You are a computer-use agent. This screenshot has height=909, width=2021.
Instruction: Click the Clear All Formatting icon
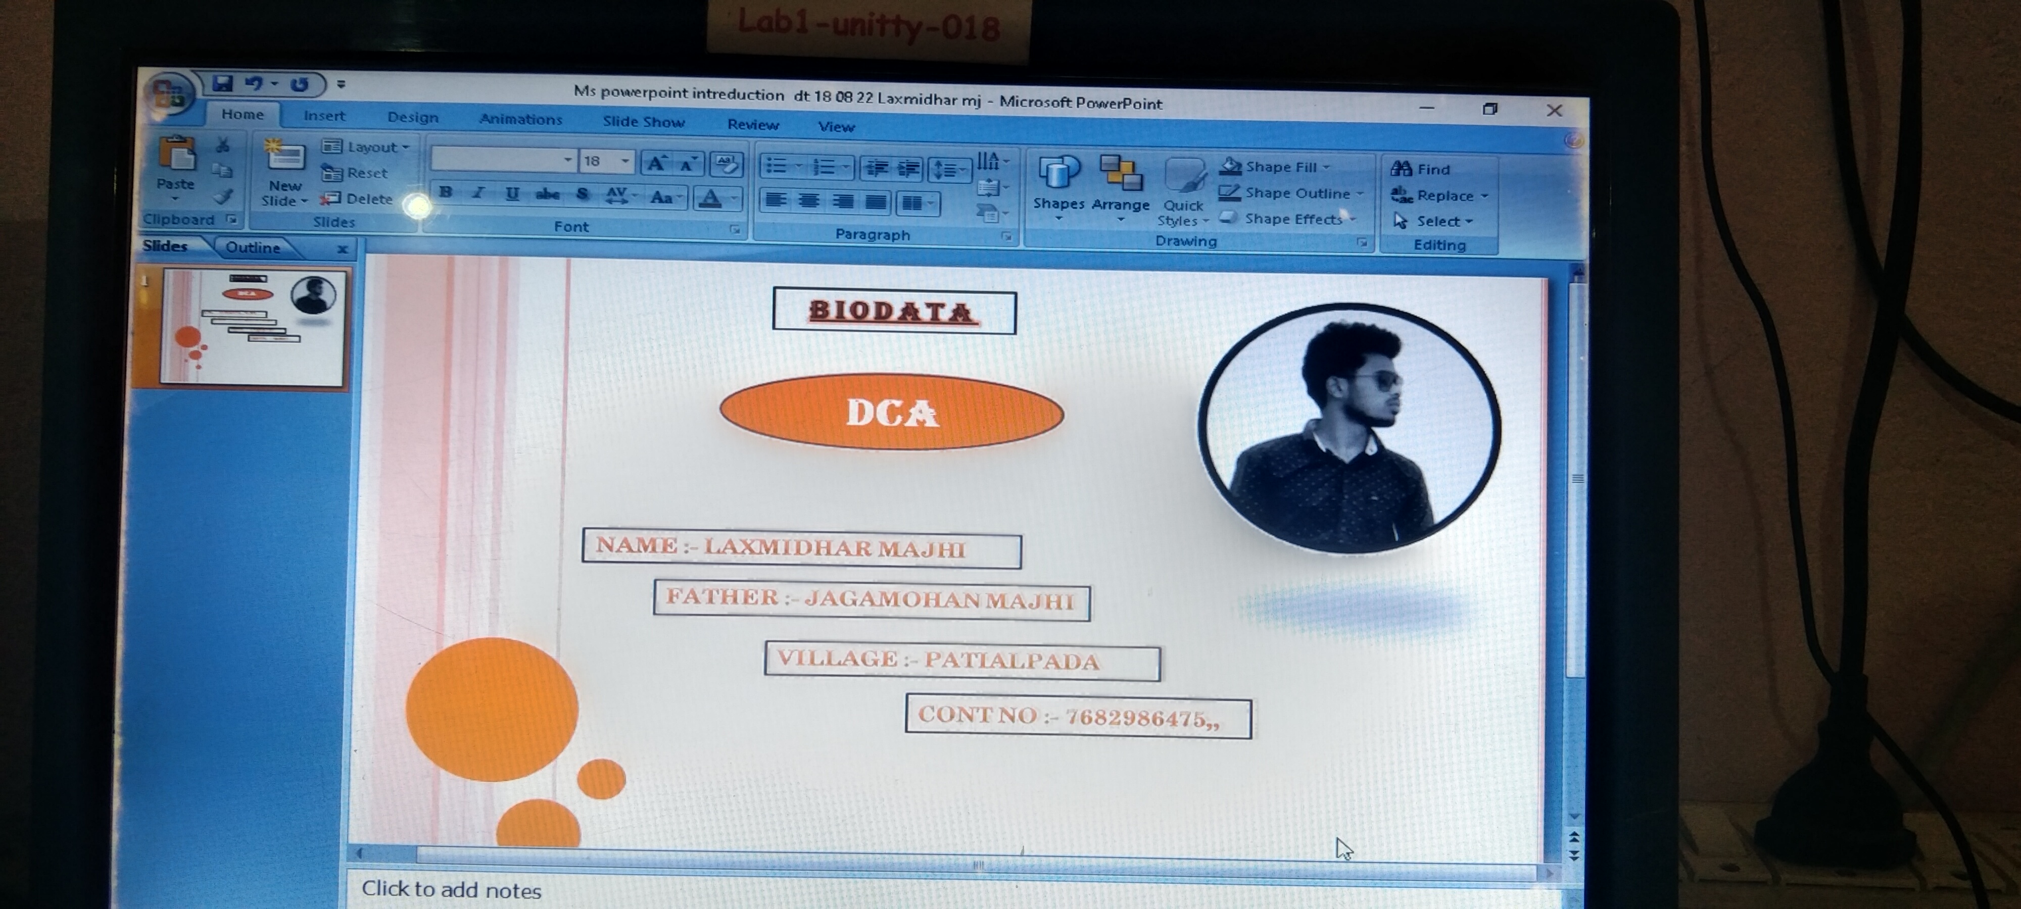726,164
